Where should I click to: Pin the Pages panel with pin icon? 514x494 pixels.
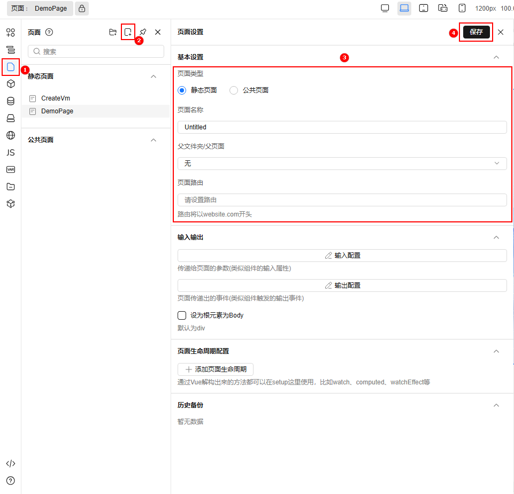click(x=143, y=32)
